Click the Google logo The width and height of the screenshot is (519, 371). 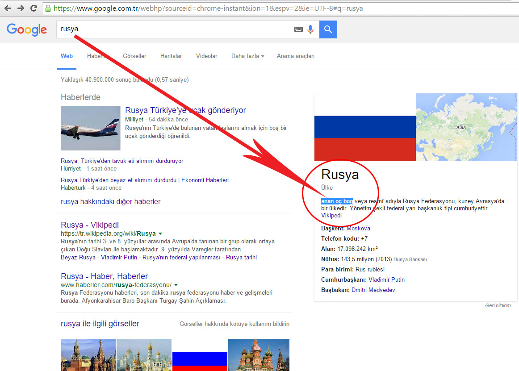pyautogui.click(x=27, y=29)
